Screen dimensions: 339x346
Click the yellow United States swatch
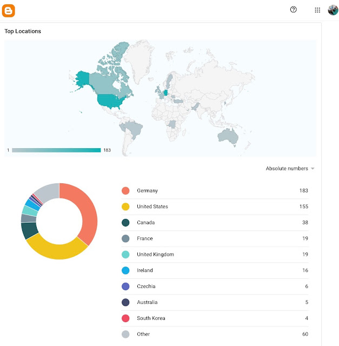[x=125, y=207]
